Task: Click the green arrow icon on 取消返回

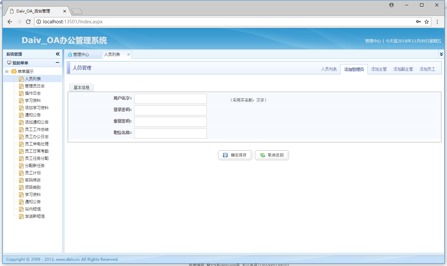Action: (x=262, y=155)
